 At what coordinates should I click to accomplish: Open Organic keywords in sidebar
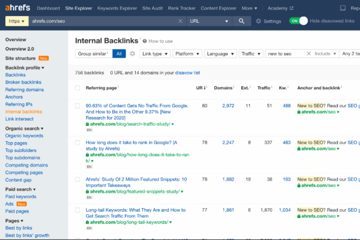pyautogui.click(x=24, y=136)
